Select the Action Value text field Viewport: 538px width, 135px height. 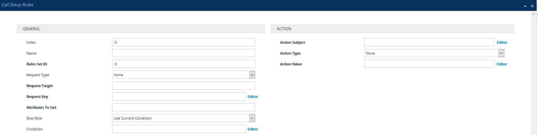click(x=429, y=64)
